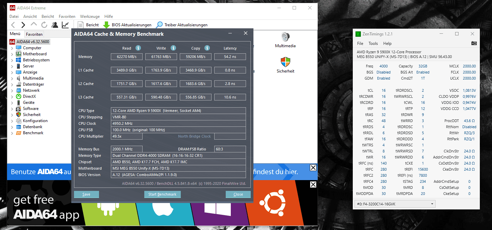Click the refresh icon in AIDA64 toolbar
This screenshot has width=492, height=230.
click(44, 25)
